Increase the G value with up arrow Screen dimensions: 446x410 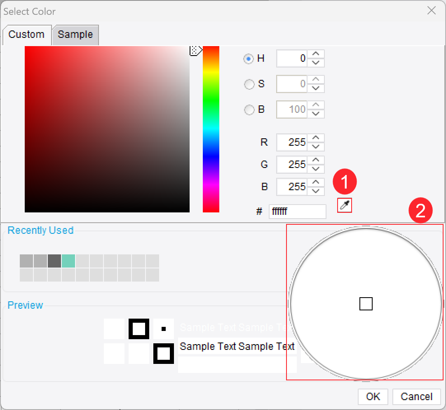point(316,160)
